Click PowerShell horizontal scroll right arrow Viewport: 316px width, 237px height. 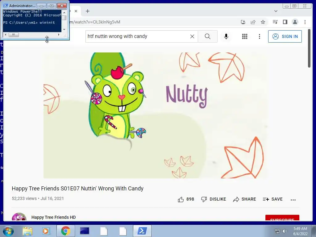(x=59, y=35)
